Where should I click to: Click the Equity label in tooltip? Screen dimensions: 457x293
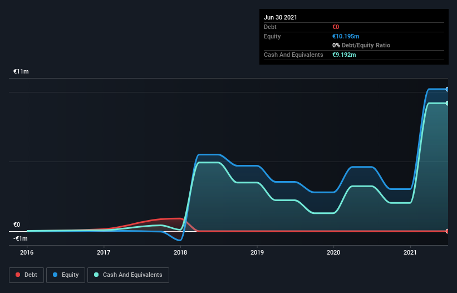[x=272, y=36]
